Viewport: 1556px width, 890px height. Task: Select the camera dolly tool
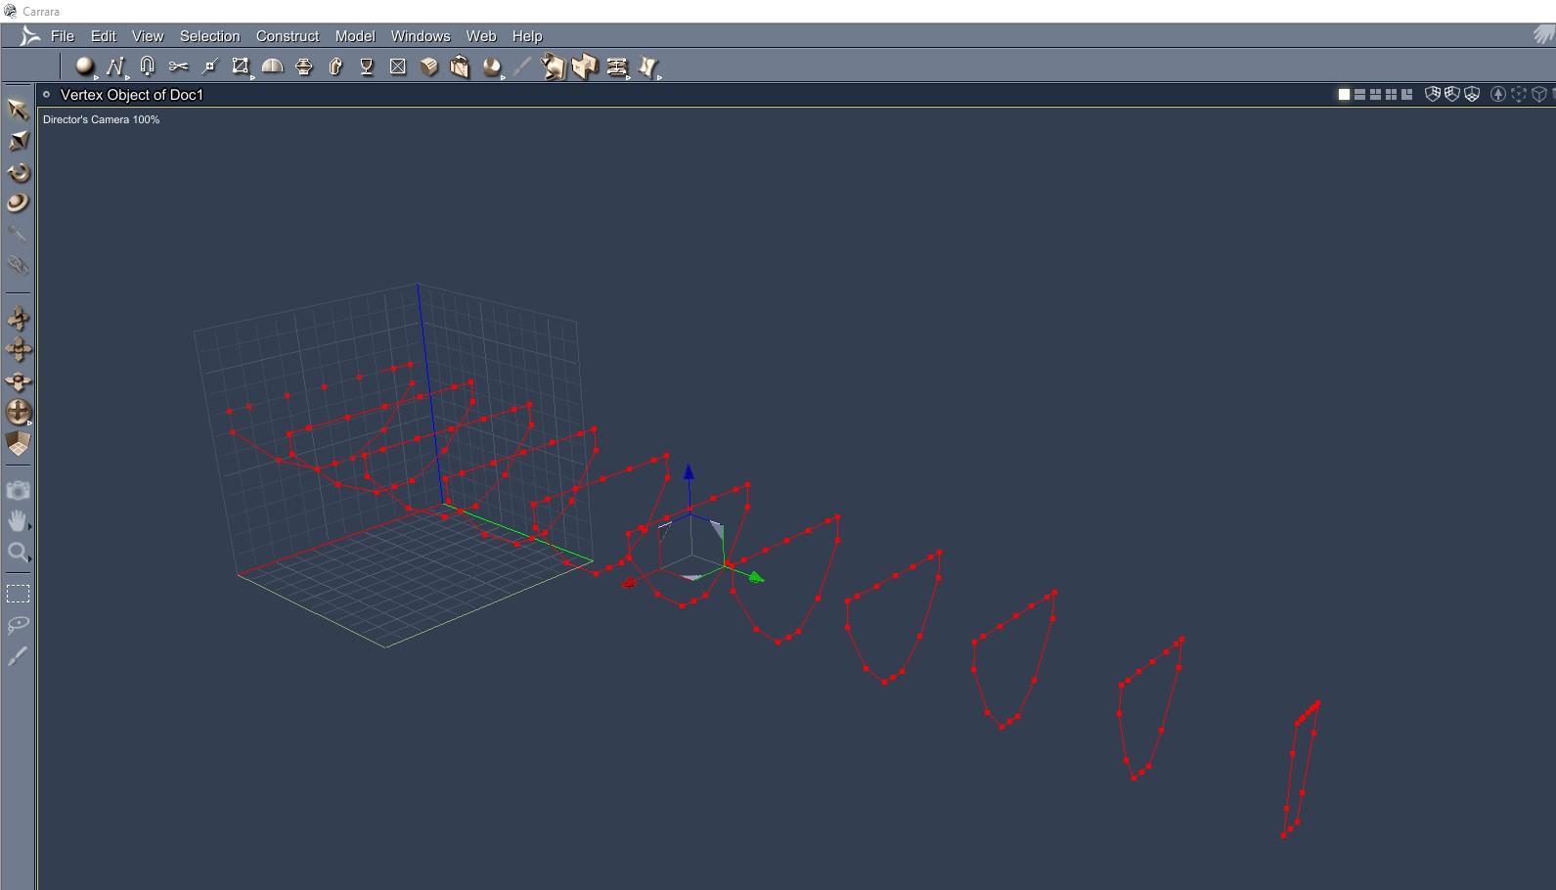click(18, 318)
